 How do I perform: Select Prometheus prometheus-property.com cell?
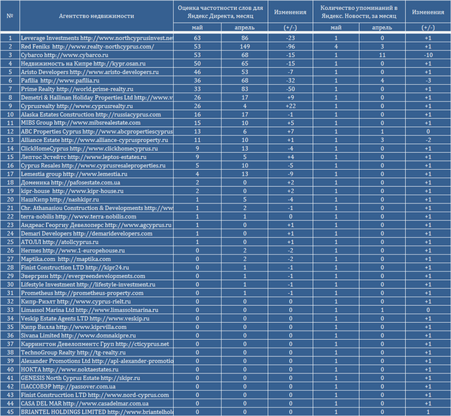pos(97,293)
